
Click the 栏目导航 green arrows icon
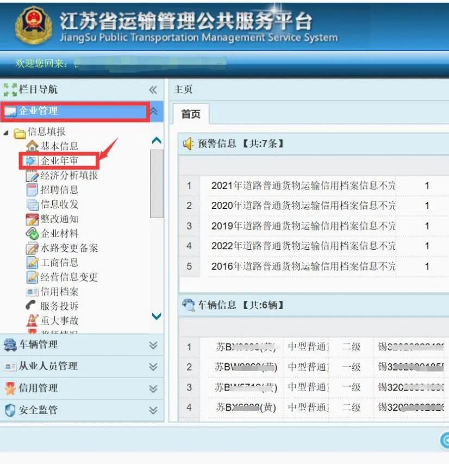click(x=10, y=90)
